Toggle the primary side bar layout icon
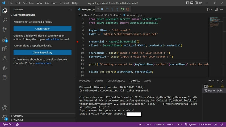Viewport: 226px width, 127px height. point(187,3)
